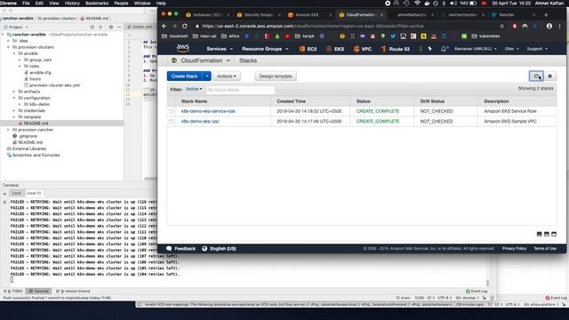
Task: Open the History menu in menu bar
Action: [72, 4]
